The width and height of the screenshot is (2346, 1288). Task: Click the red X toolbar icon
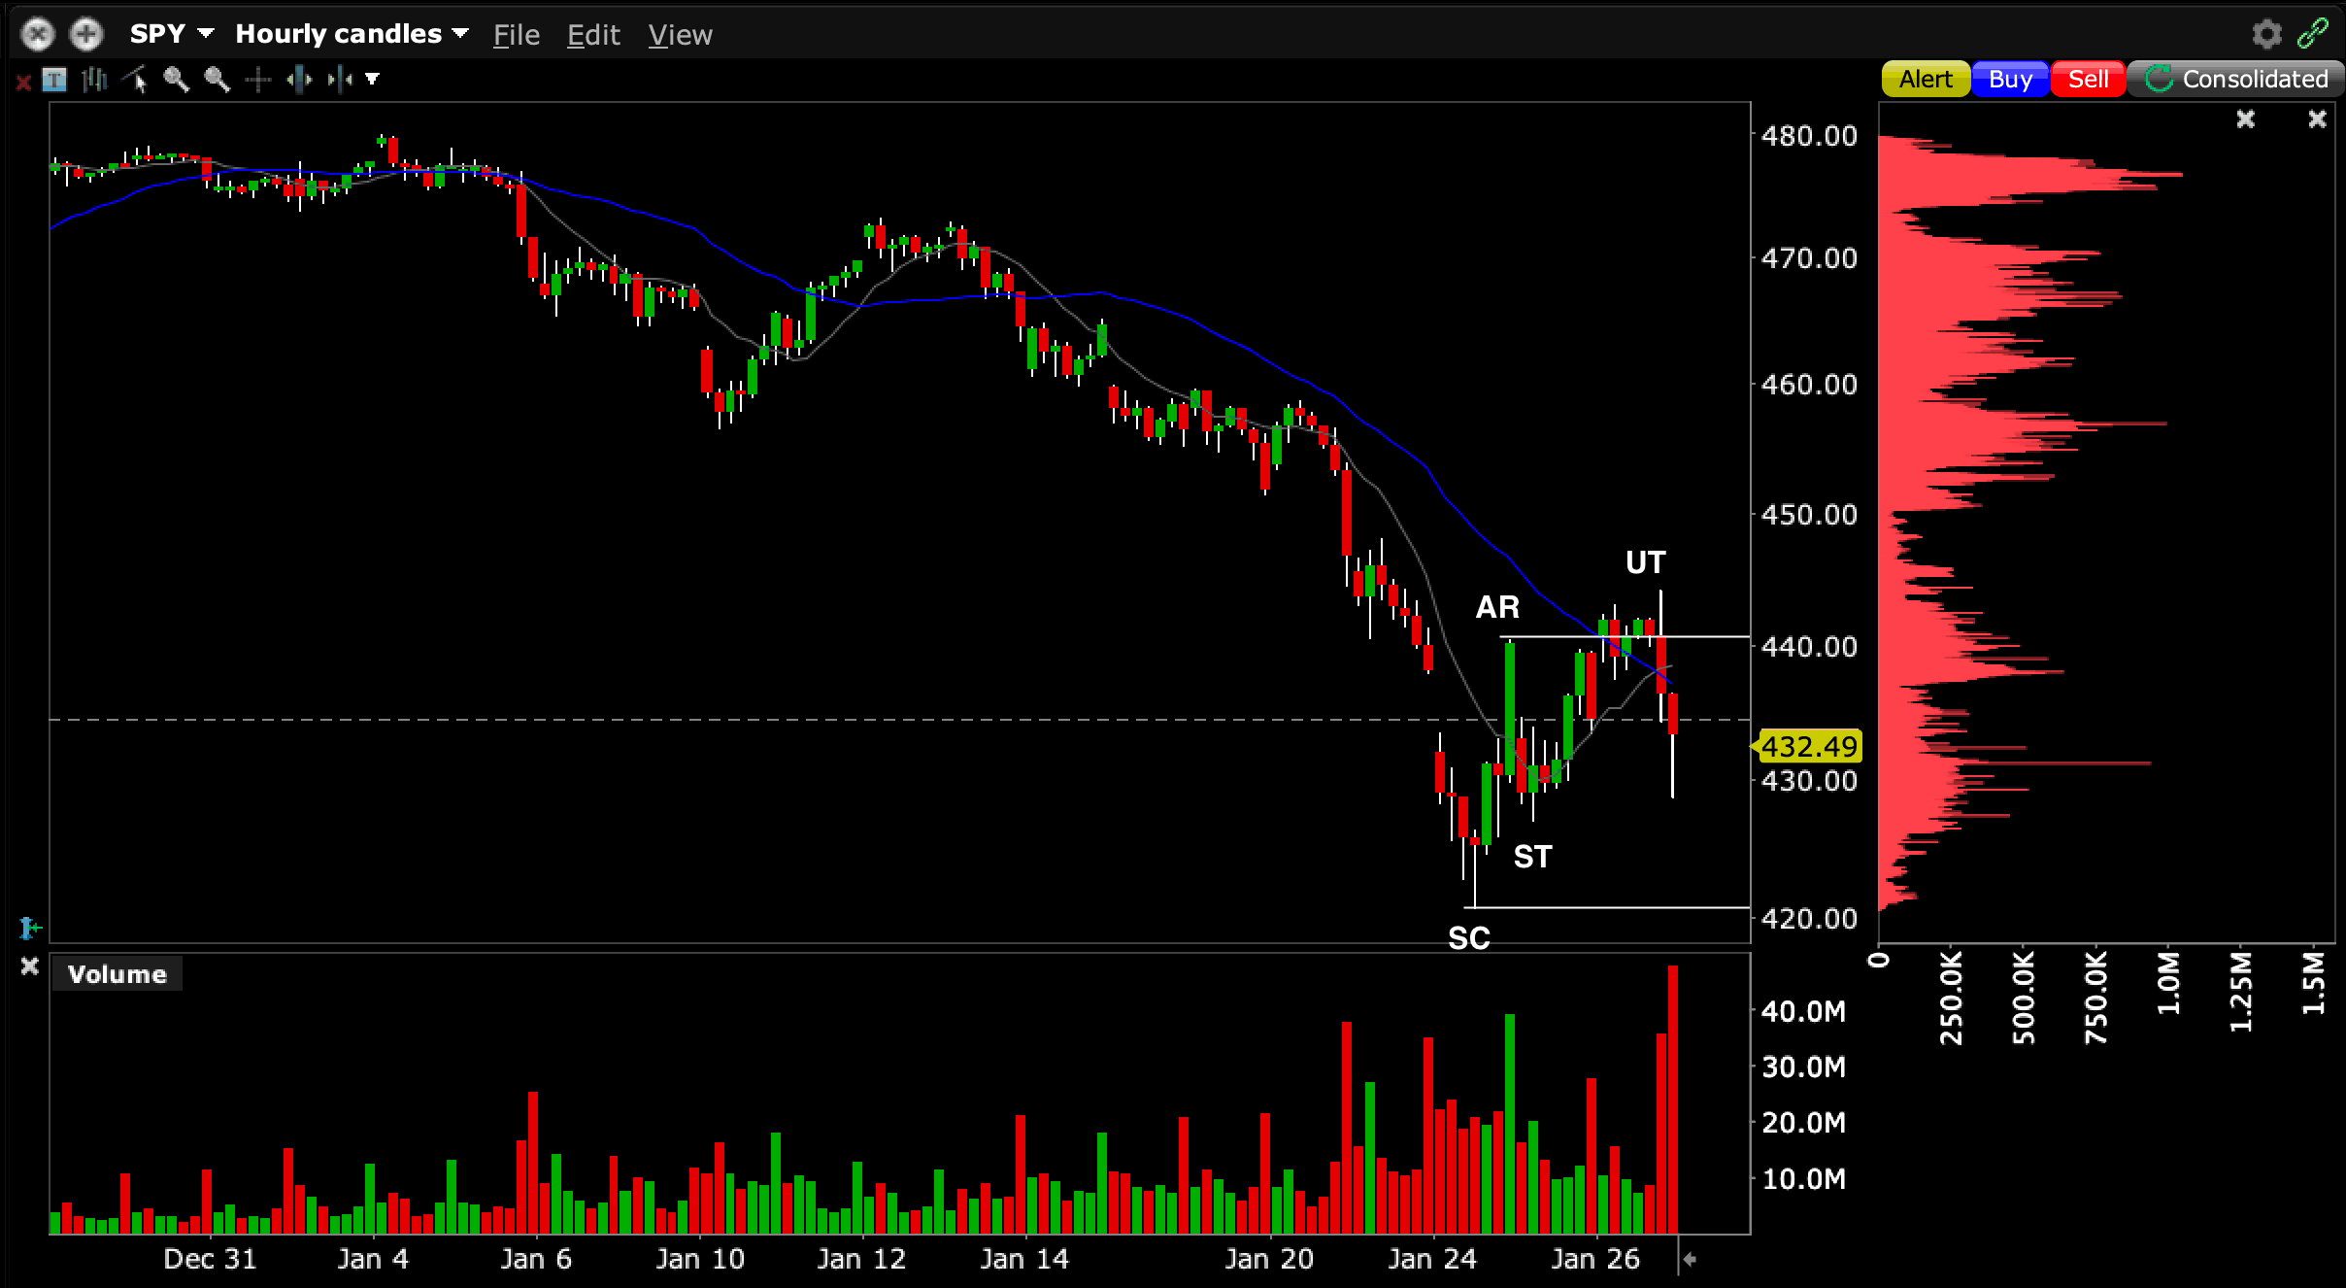coord(23,83)
